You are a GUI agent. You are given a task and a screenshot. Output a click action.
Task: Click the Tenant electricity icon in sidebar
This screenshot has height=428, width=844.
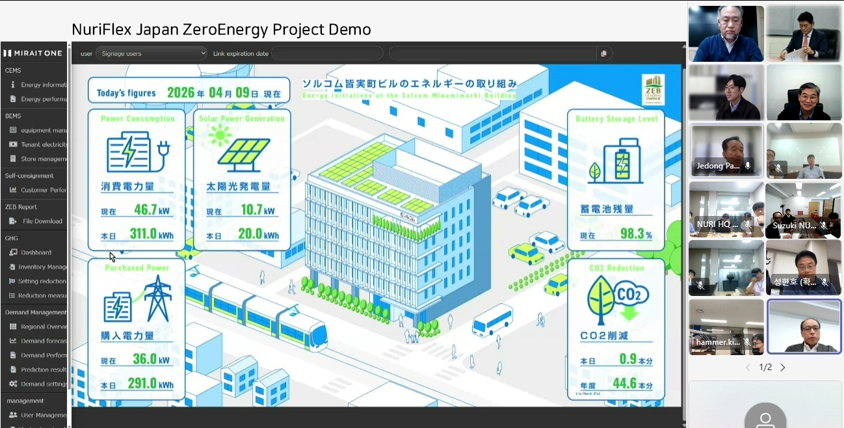click(13, 144)
